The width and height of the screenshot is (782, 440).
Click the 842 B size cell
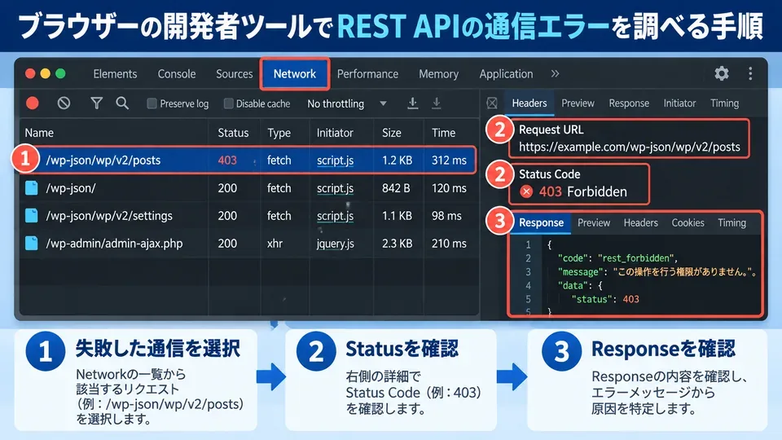click(396, 188)
